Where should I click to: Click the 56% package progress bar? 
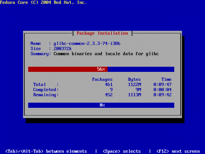coord(101,69)
